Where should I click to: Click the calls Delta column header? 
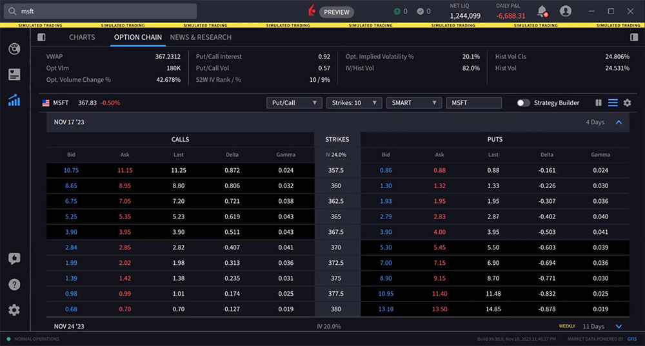pos(232,155)
